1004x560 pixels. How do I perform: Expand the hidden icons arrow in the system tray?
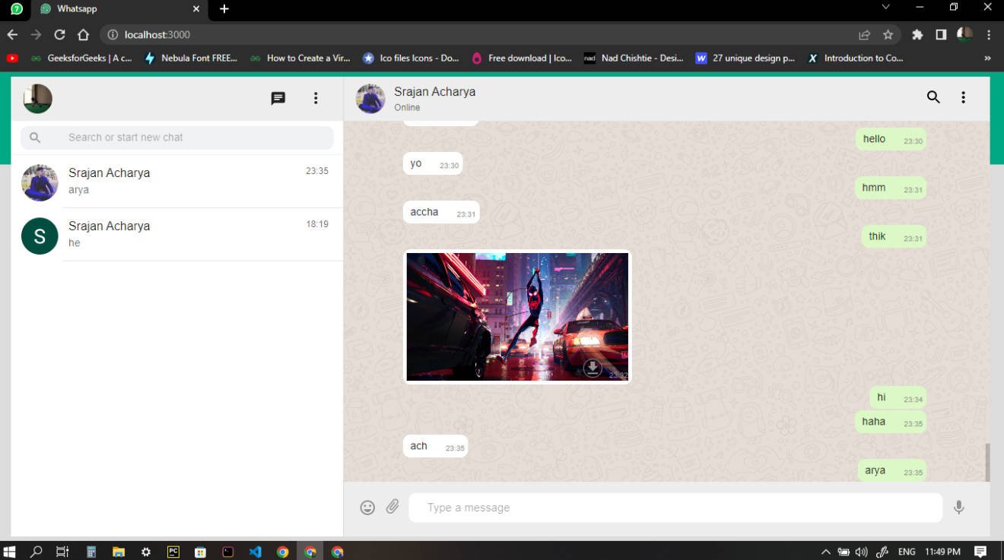point(824,551)
